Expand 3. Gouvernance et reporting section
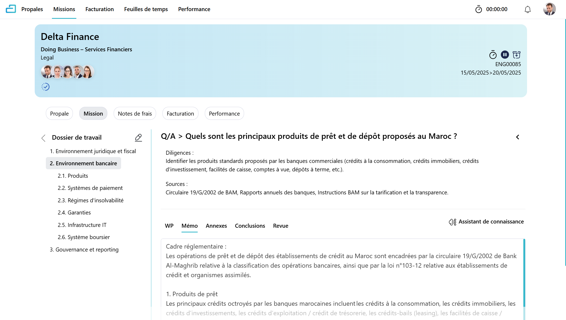The width and height of the screenshot is (566, 320). [84, 250]
